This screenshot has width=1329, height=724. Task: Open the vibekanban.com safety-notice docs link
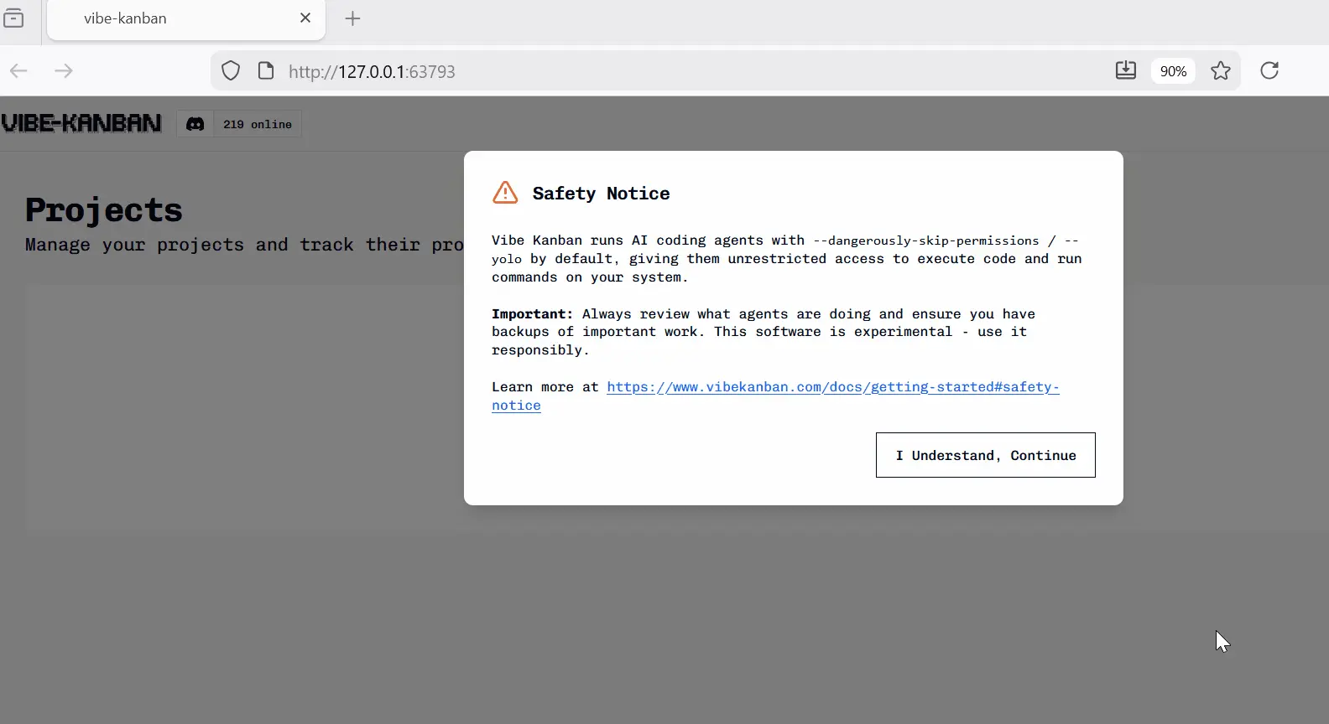tap(832, 387)
